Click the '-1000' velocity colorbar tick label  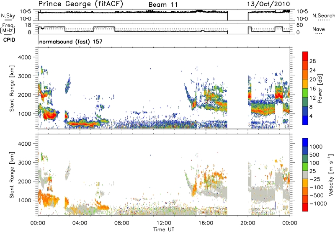coord(318,204)
